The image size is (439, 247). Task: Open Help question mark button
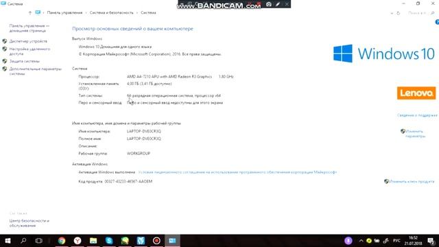click(437, 22)
